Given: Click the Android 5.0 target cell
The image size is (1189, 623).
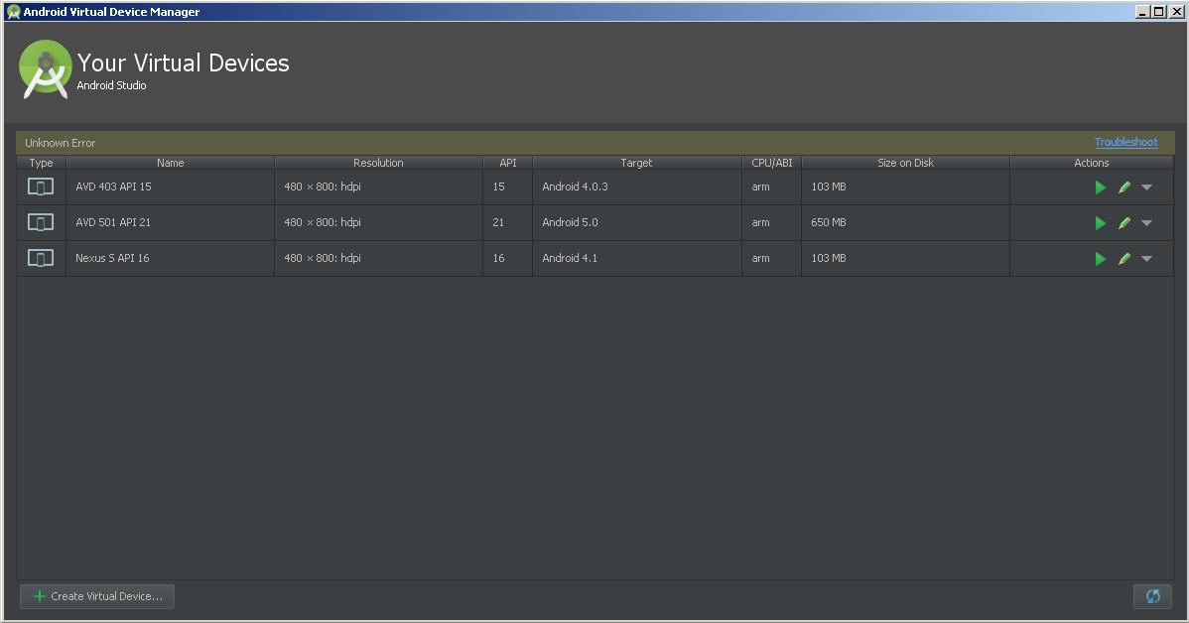Looking at the screenshot, I should 637,222.
